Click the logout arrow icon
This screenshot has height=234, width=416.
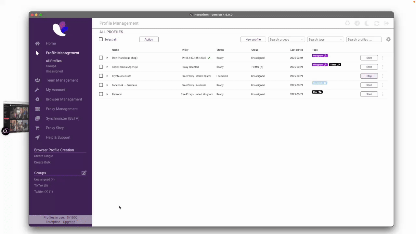click(386, 23)
